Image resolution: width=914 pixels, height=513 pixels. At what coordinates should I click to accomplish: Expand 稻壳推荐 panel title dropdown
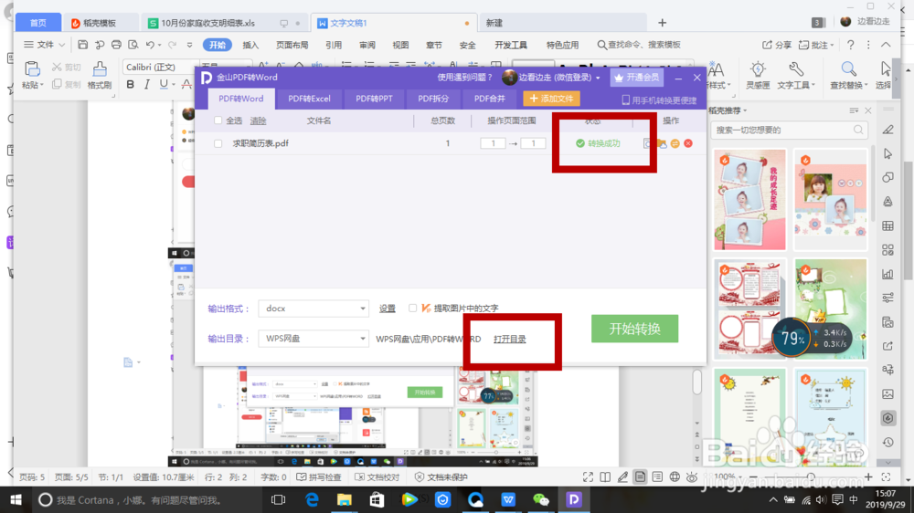[x=745, y=110]
